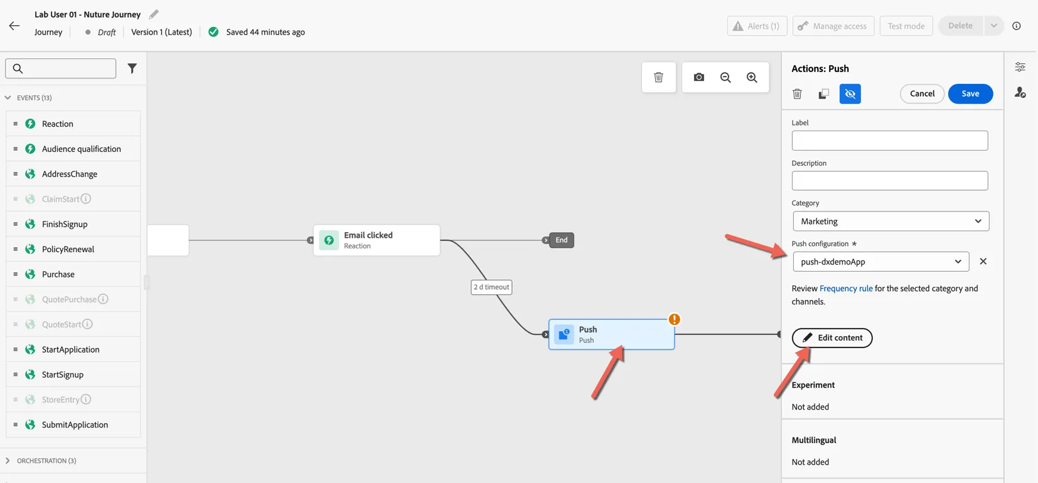Screen dimensions: 1038x483
Task: Click orange warning badge on Push node
Action: tap(675, 319)
